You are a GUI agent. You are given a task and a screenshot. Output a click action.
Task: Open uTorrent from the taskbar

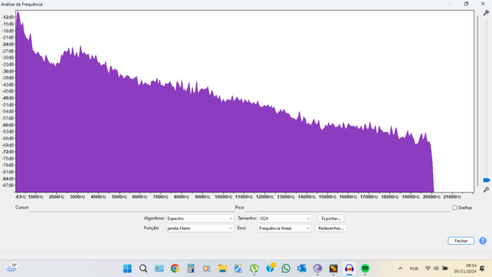point(254,269)
